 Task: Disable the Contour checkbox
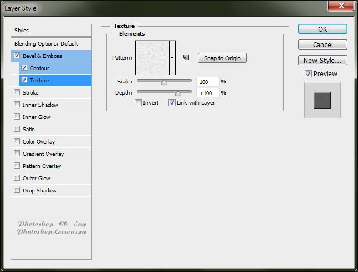(24, 68)
